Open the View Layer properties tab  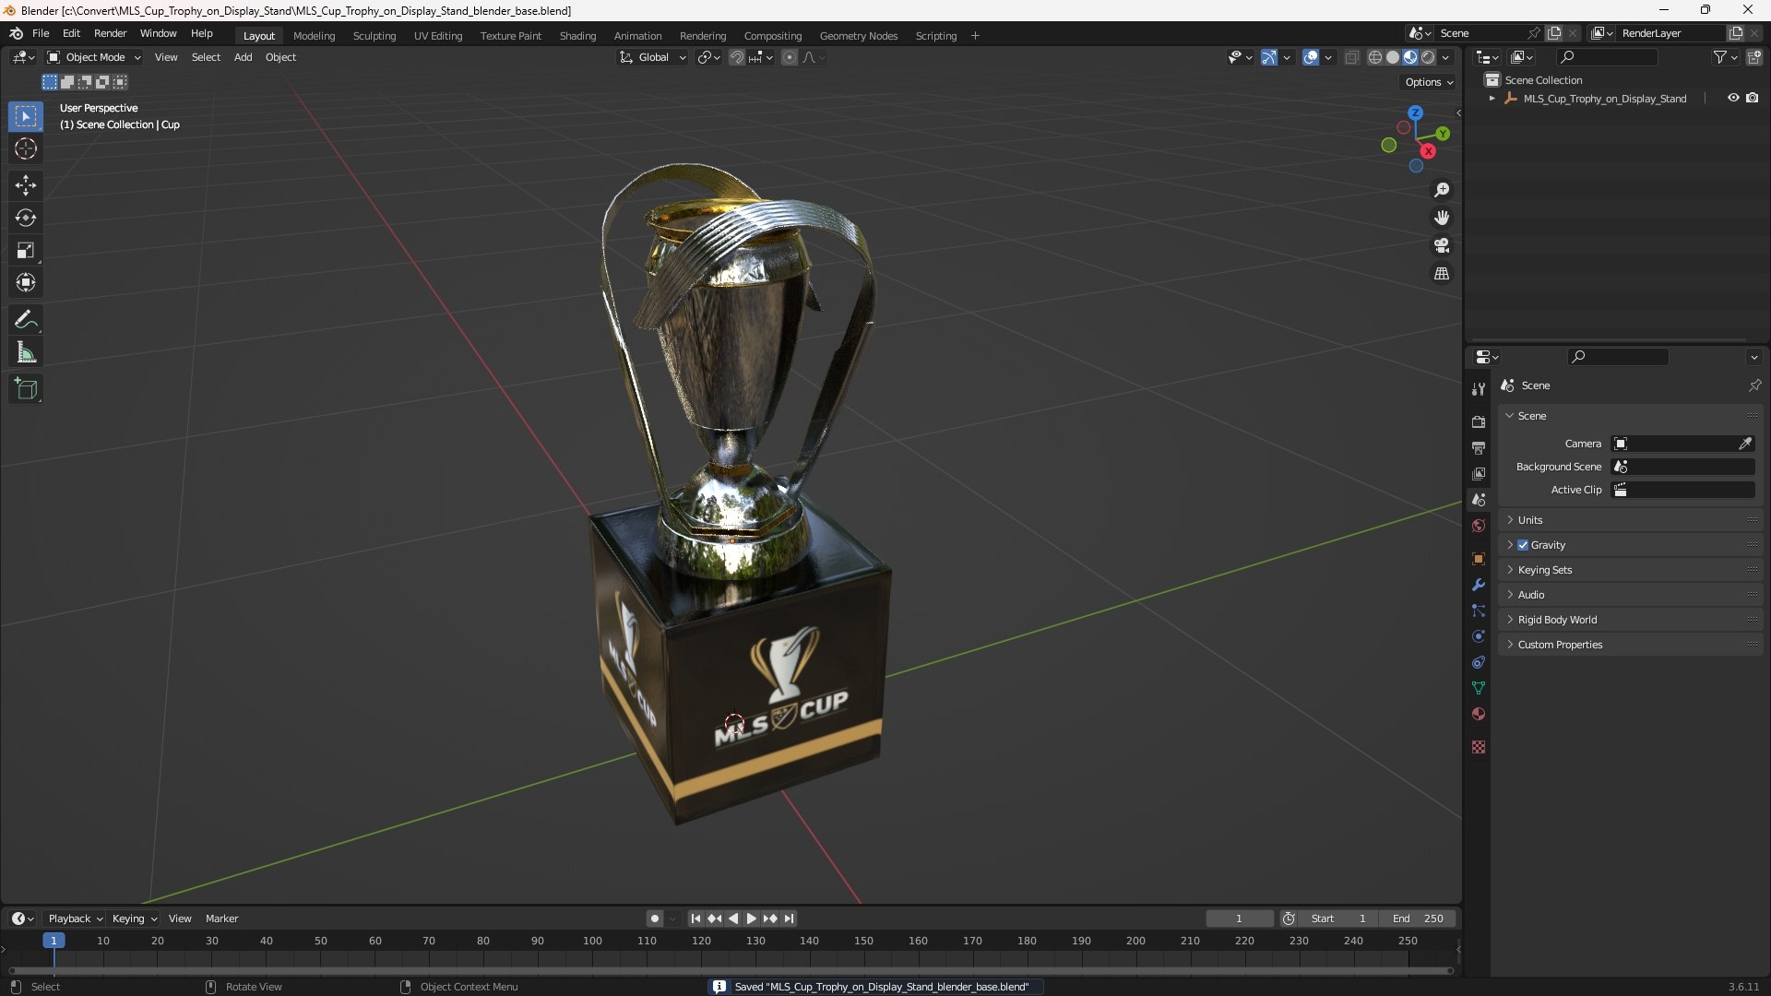click(x=1479, y=473)
